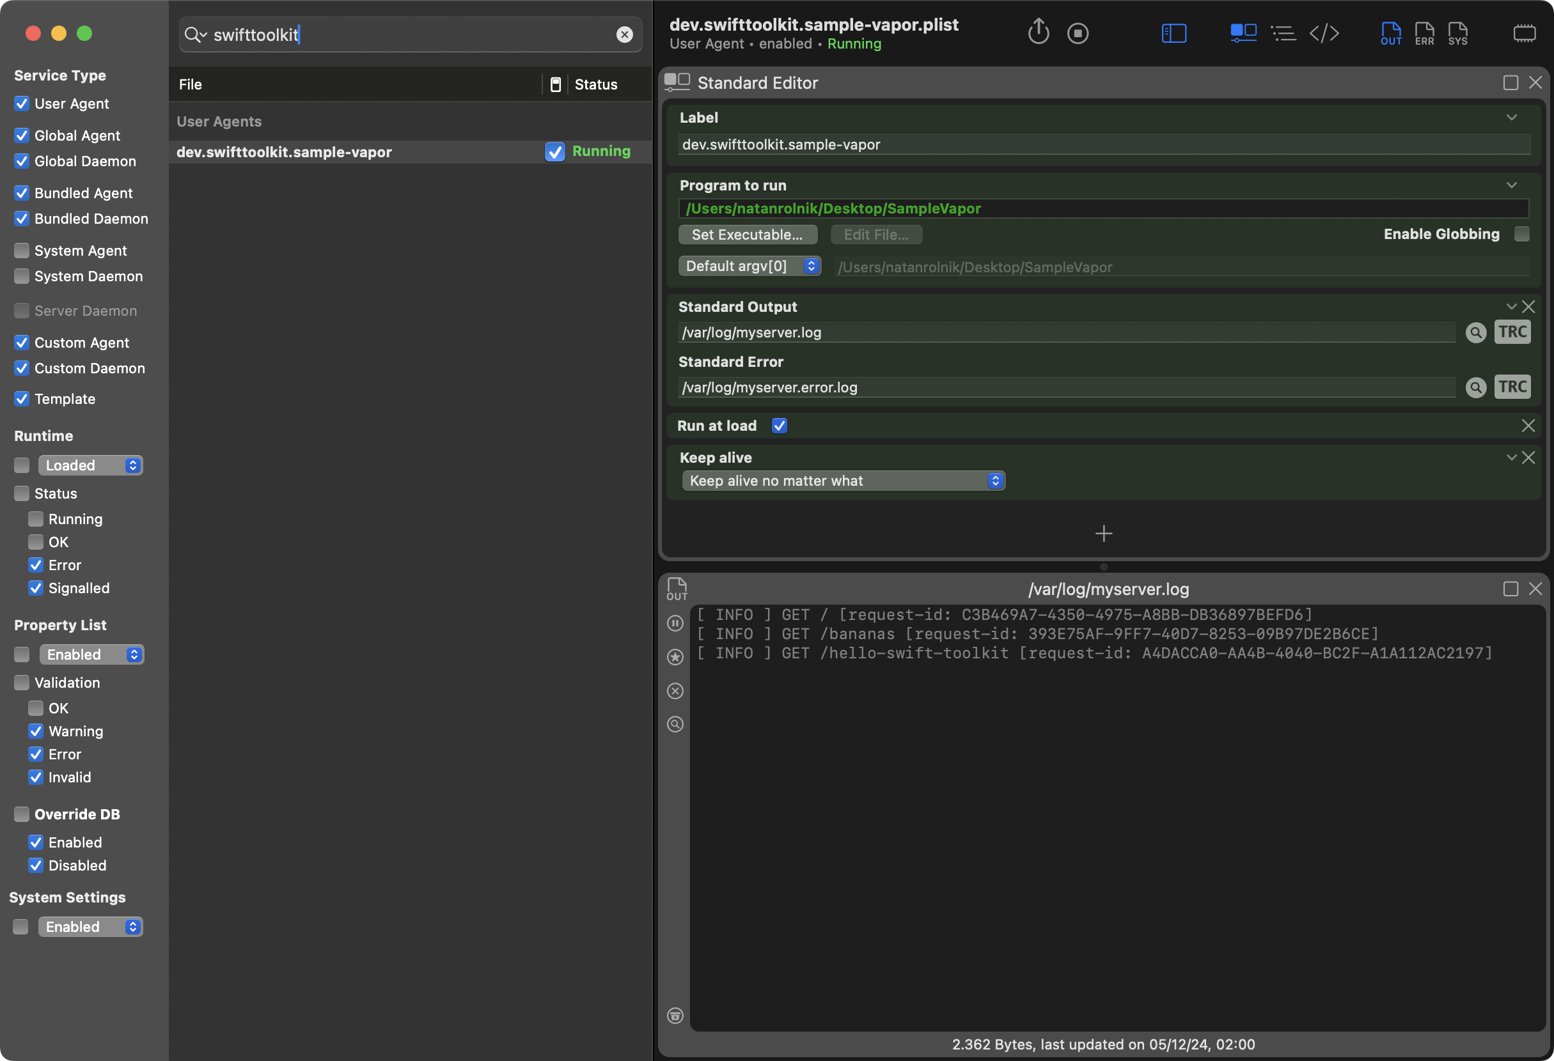Clear the log viewer contents
Screen dimensions: 1554x1061
pyautogui.click(x=675, y=691)
